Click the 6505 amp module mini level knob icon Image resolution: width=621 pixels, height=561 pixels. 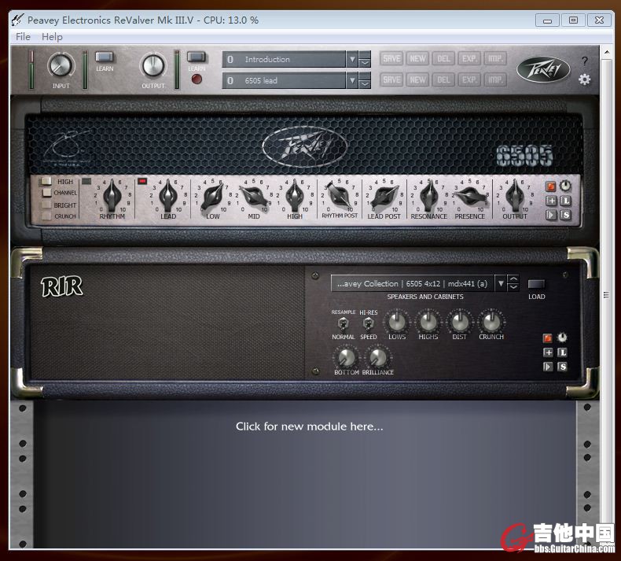pyautogui.click(x=565, y=186)
